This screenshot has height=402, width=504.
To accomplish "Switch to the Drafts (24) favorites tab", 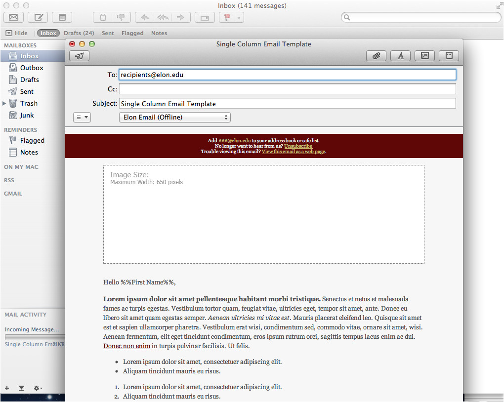I will tap(79, 33).
